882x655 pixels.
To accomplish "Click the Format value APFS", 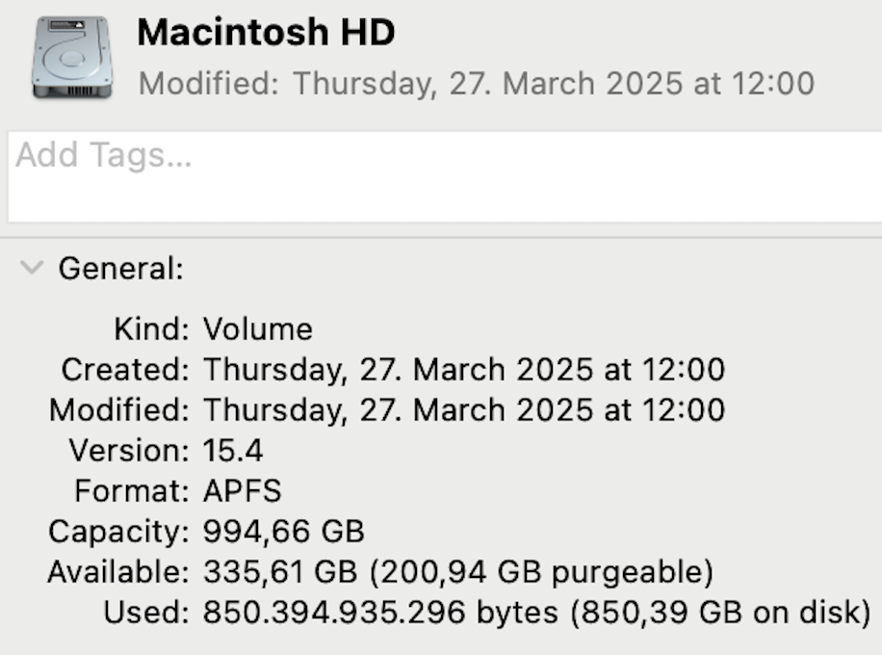I will 243,490.
